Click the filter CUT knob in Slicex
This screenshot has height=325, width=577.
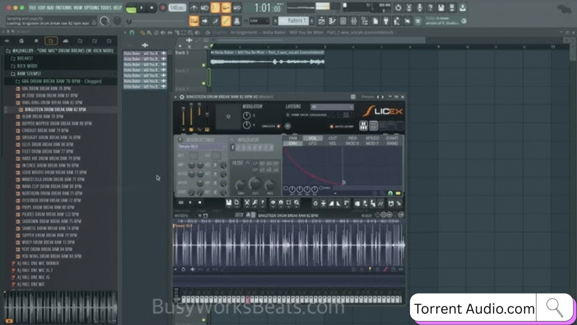[x=255, y=185]
